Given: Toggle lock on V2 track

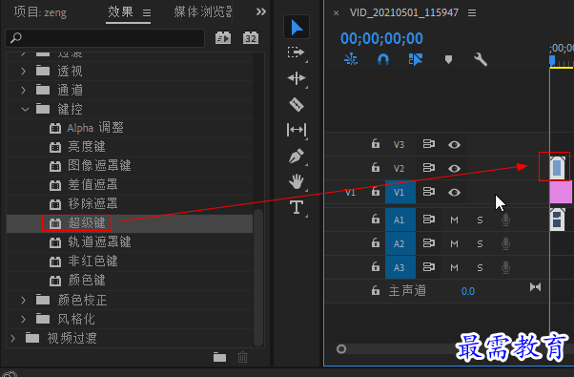Looking at the screenshot, I should (x=376, y=167).
